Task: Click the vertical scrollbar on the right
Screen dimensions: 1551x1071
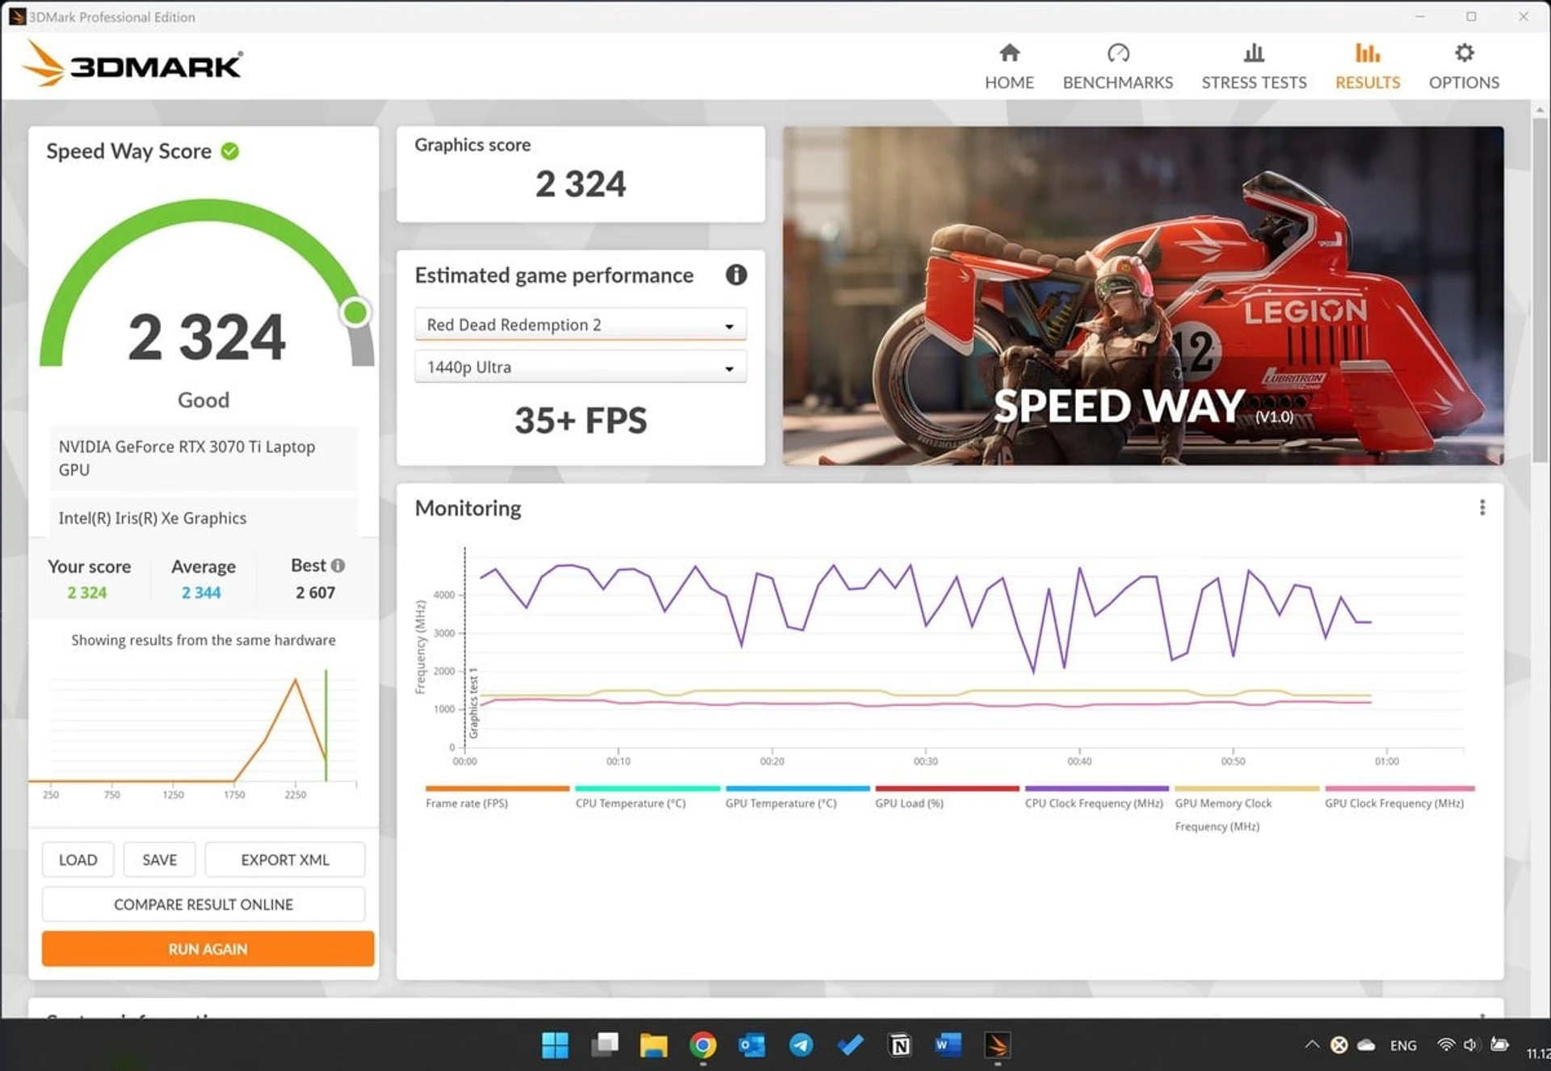Action: (1540, 291)
